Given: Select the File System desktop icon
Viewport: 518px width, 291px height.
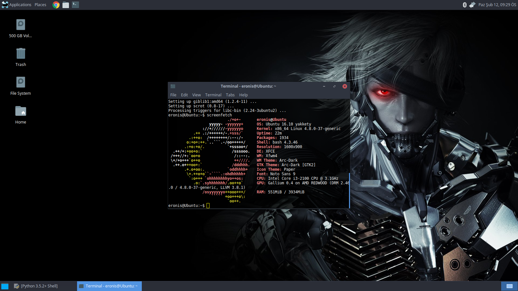Looking at the screenshot, I should [20, 86].
